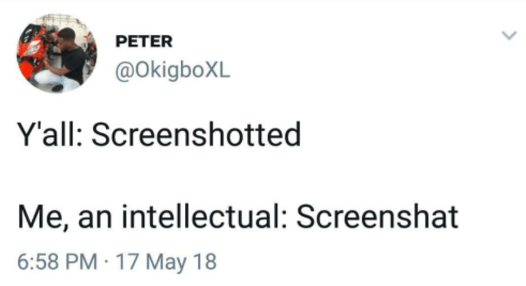526x286 pixels.
Task: Click the word Screenshotted in the tweet
Action: [193, 137]
